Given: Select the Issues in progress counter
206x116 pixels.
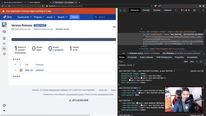Looking at the screenshot, I should click(56, 49).
